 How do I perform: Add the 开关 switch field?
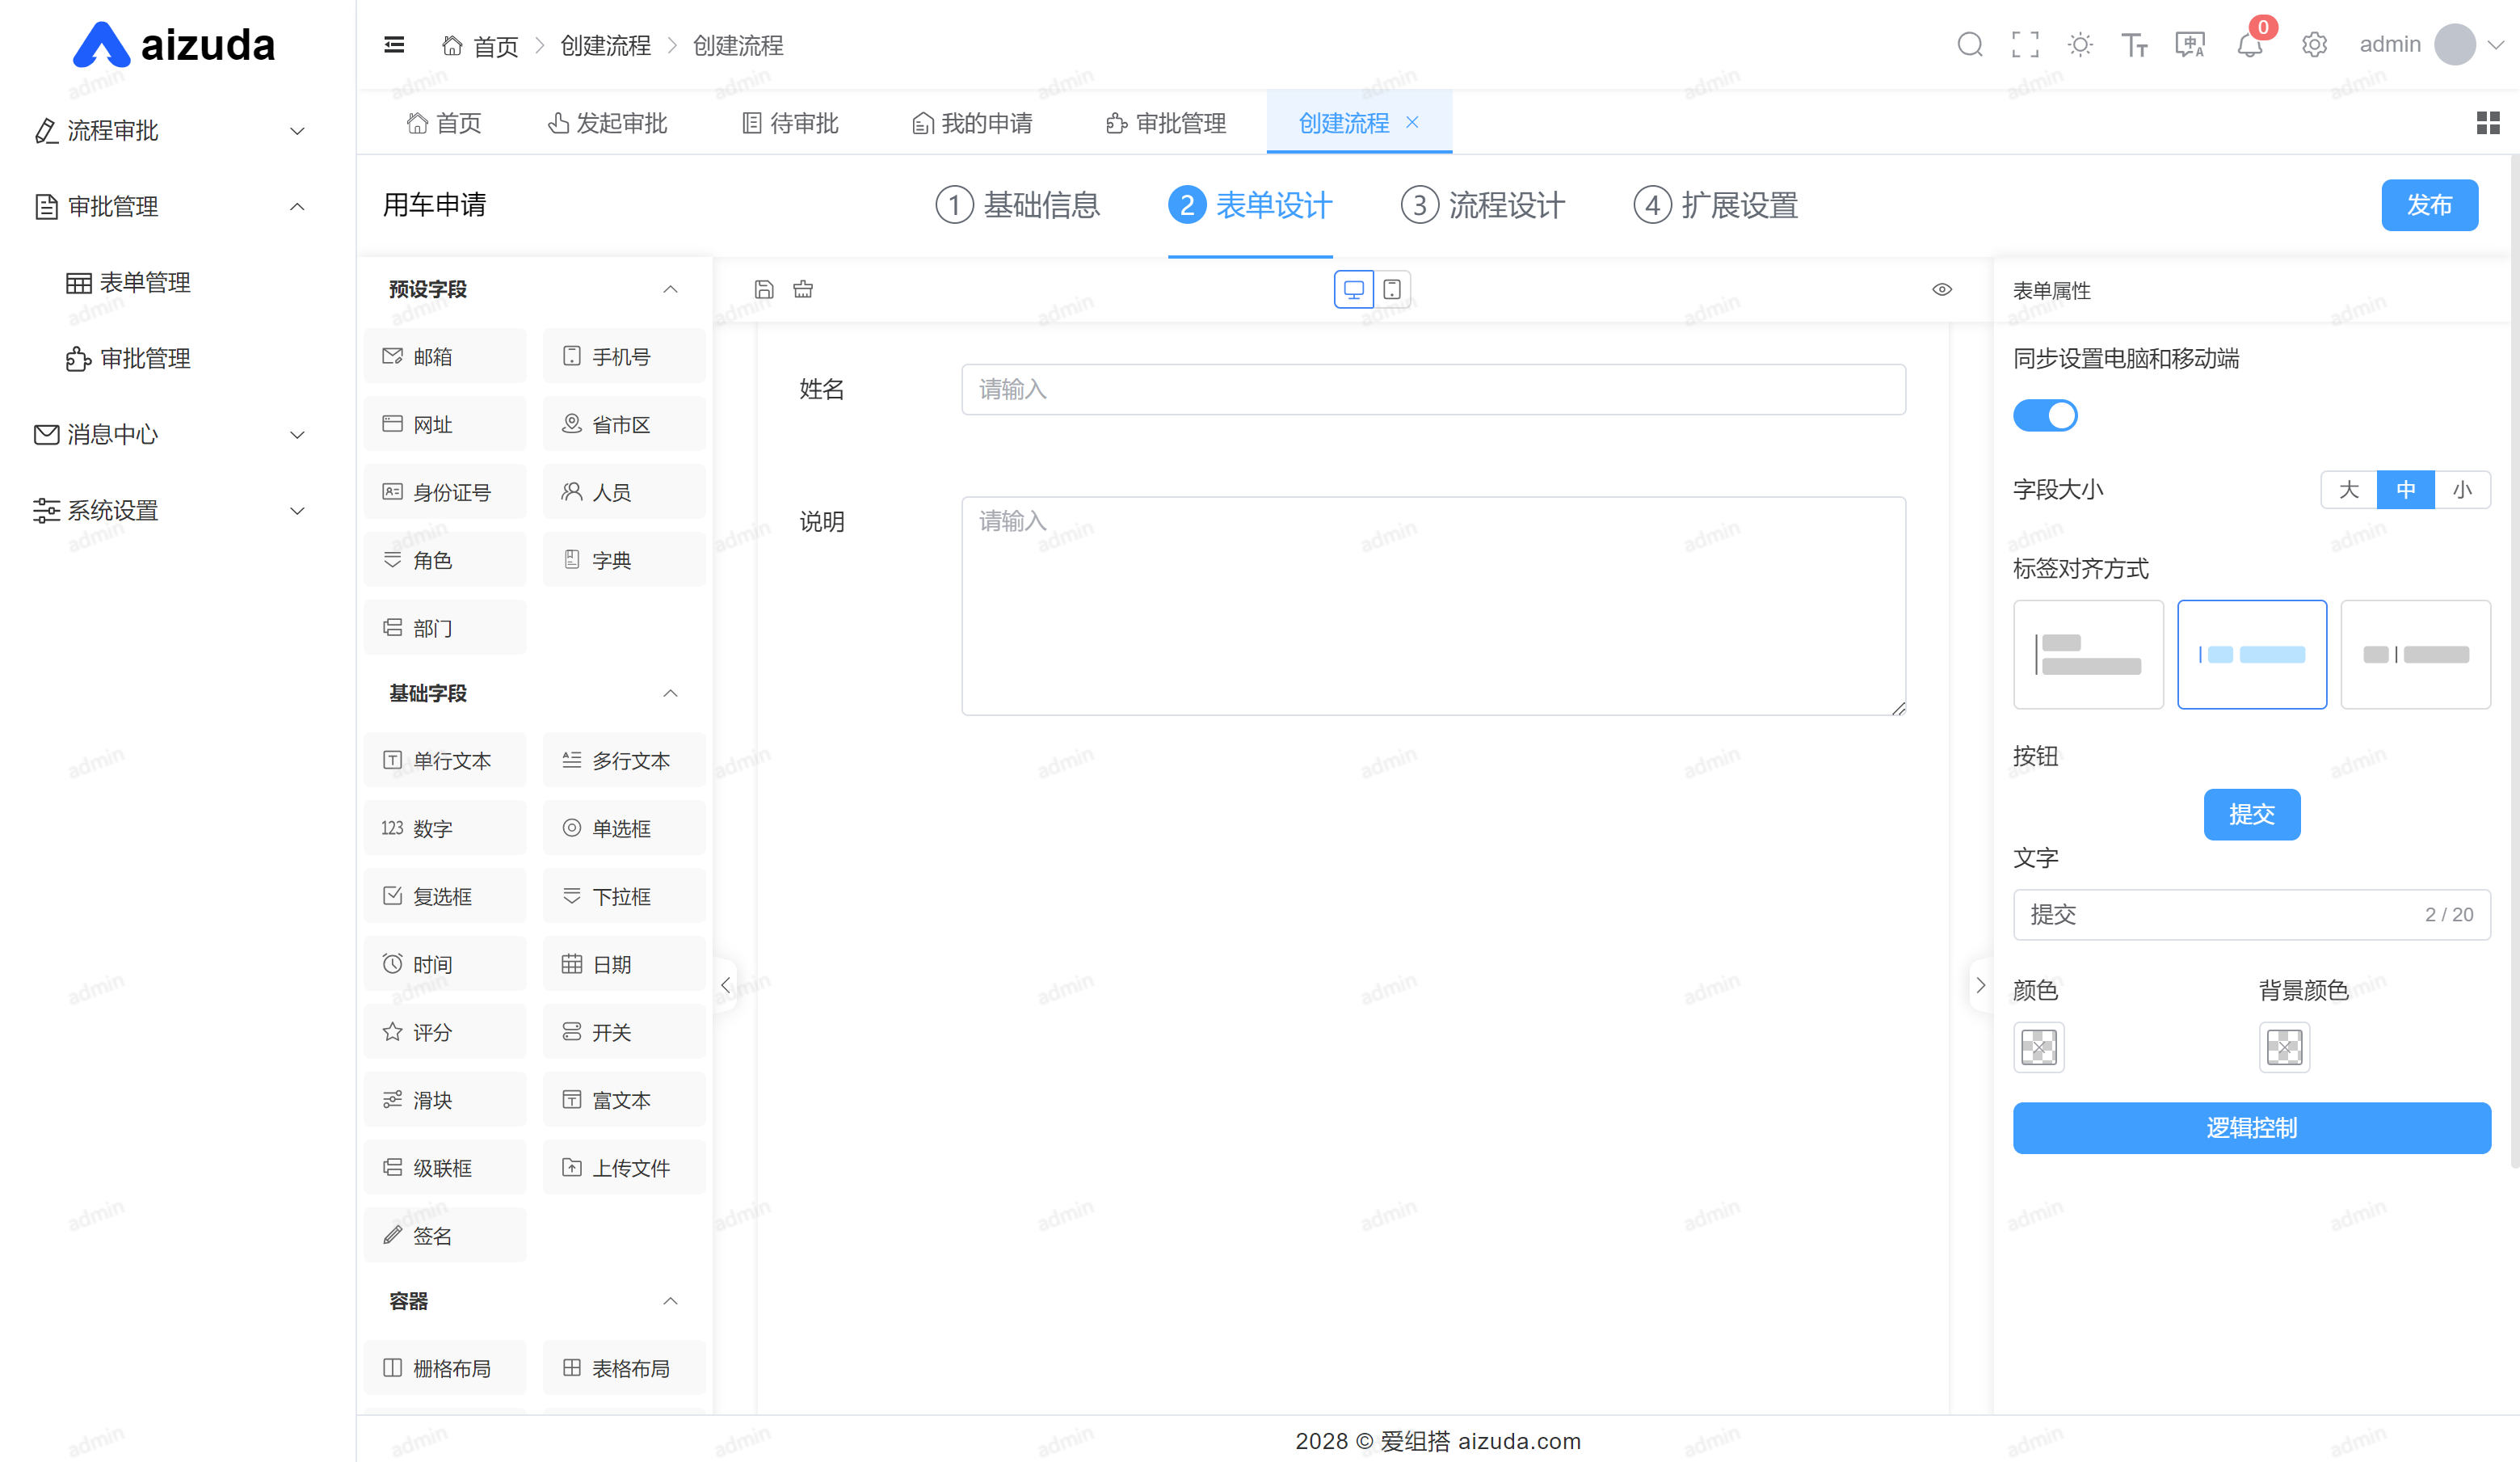point(624,1032)
